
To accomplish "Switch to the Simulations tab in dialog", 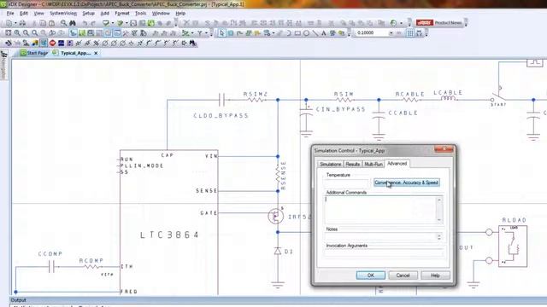I will (331, 164).
